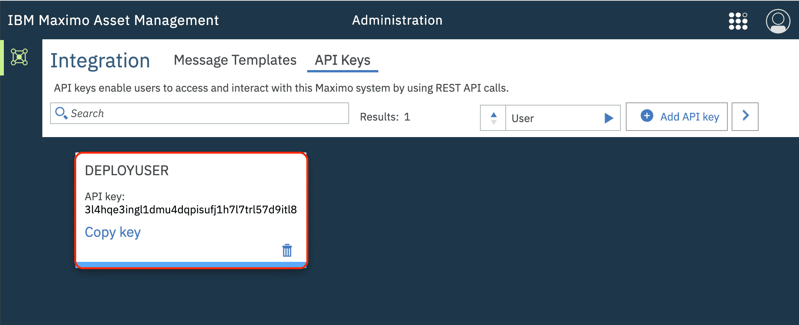Click the Integration page heading
The width and height of the screenshot is (799, 325).
coord(100,61)
